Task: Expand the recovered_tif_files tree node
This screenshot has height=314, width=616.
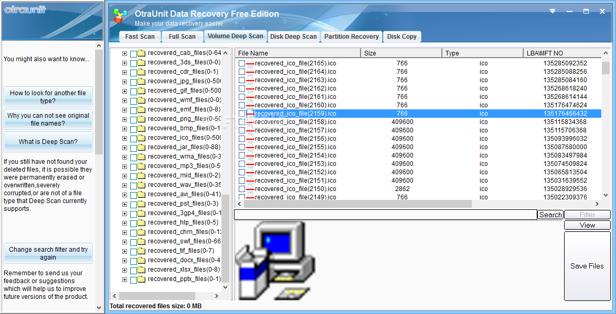Action: click(x=124, y=251)
